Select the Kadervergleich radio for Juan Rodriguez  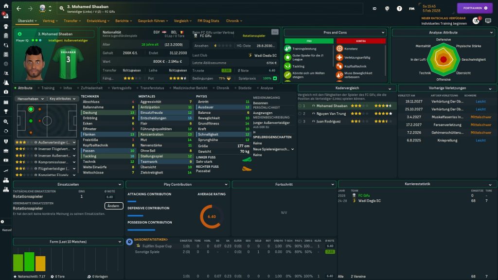pyautogui.click(x=300, y=121)
